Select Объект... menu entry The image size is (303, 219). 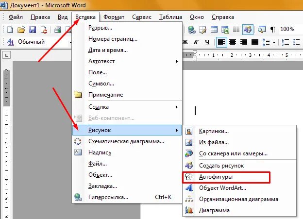[x=127, y=175]
